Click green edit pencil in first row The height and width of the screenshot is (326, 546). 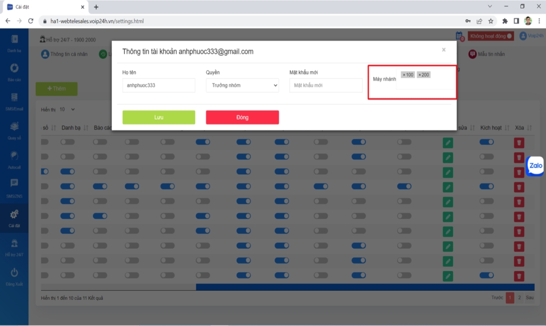click(448, 142)
